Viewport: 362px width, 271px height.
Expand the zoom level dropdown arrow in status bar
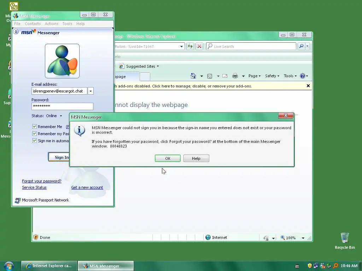click(x=303, y=238)
